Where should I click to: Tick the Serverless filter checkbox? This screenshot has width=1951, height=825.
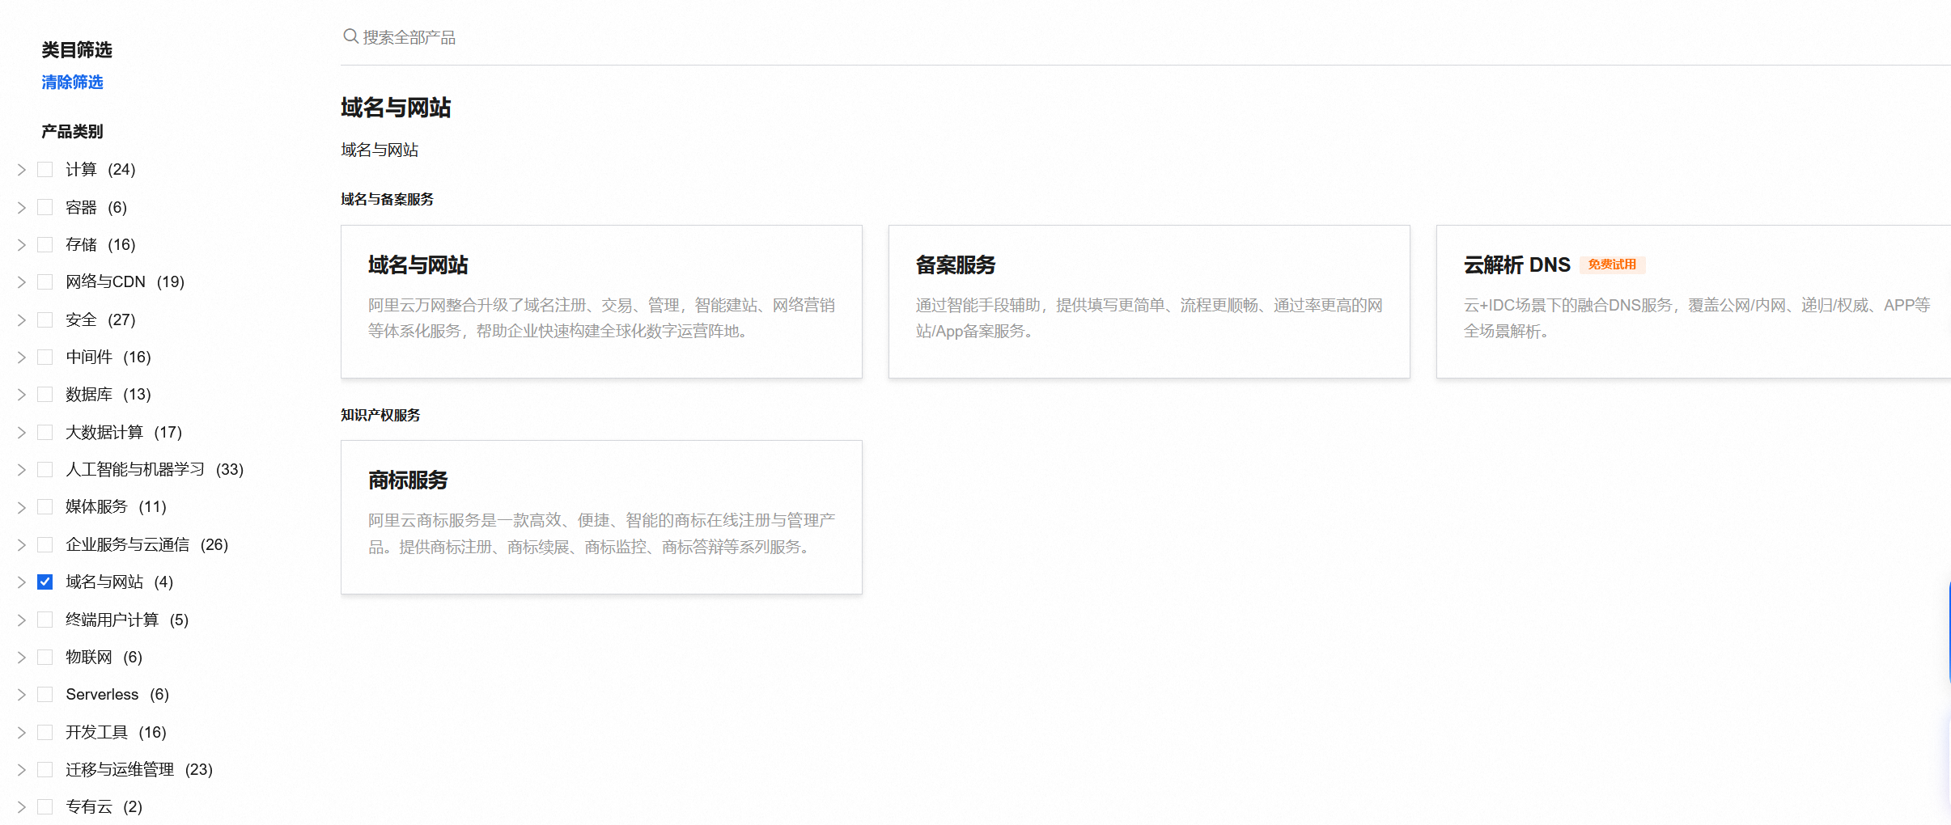pos(45,694)
